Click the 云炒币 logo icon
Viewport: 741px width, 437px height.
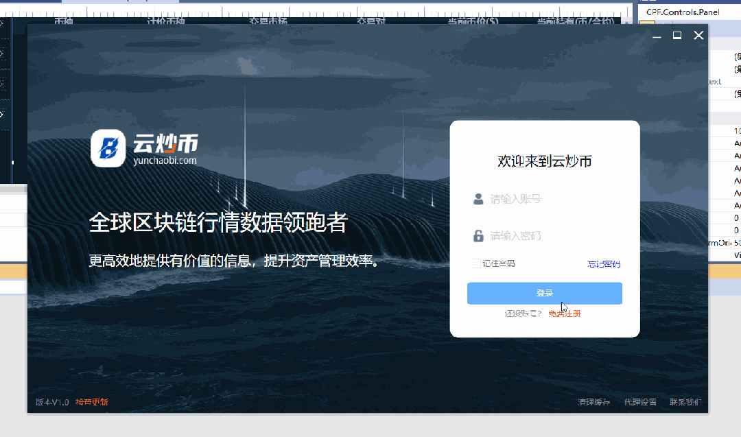(x=108, y=148)
